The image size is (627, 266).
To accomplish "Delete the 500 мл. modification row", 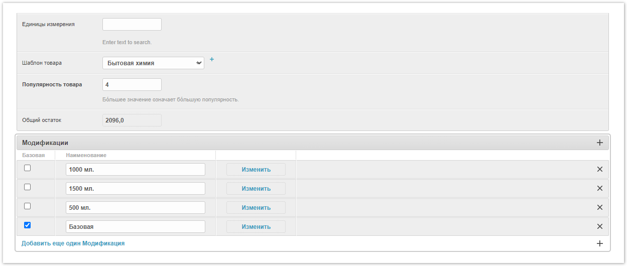I will click(x=599, y=207).
